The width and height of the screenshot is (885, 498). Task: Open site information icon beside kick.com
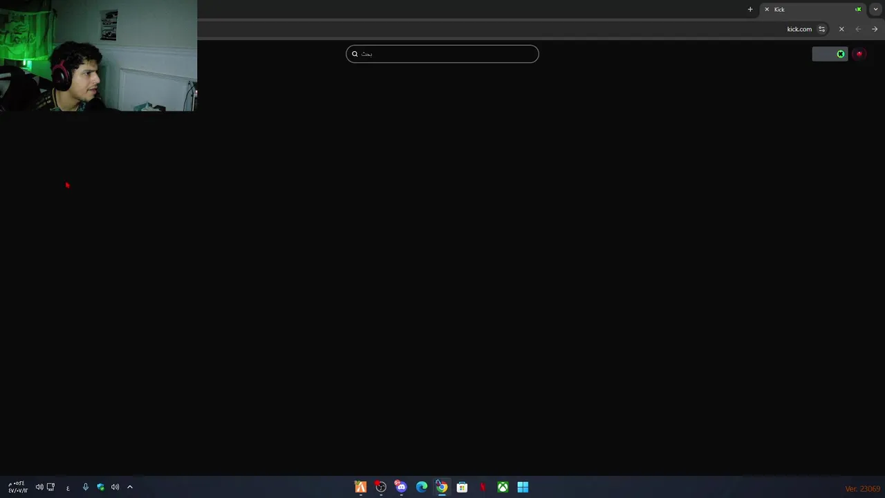pyautogui.click(x=821, y=29)
